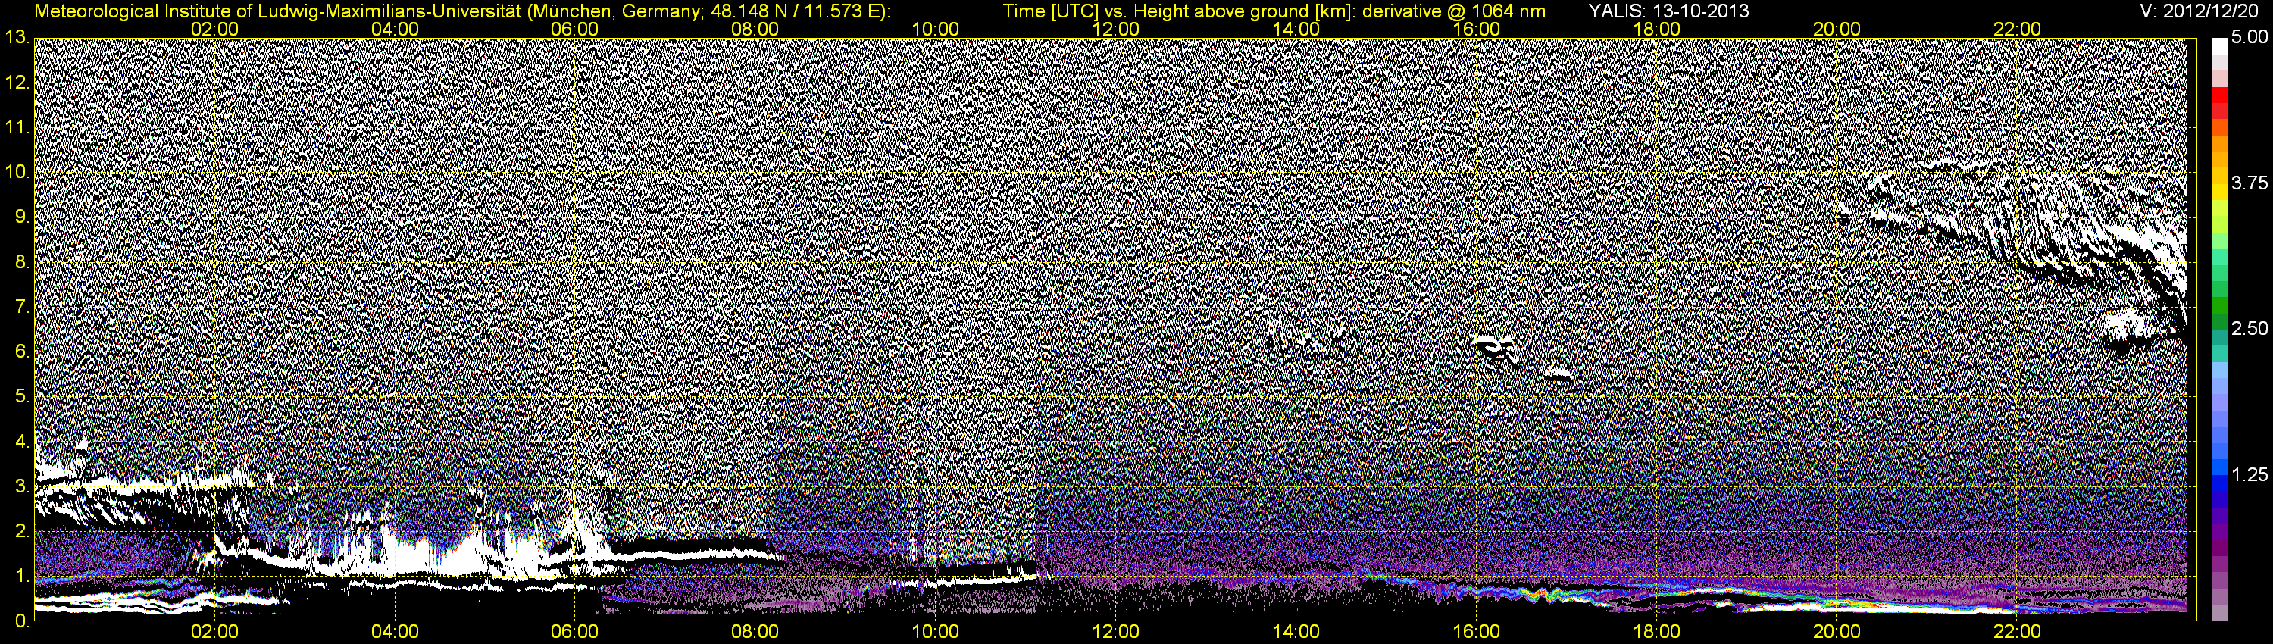The image size is (2273, 644).
Task: Select 10:00 on the bottom time axis
Action: point(935,632)
